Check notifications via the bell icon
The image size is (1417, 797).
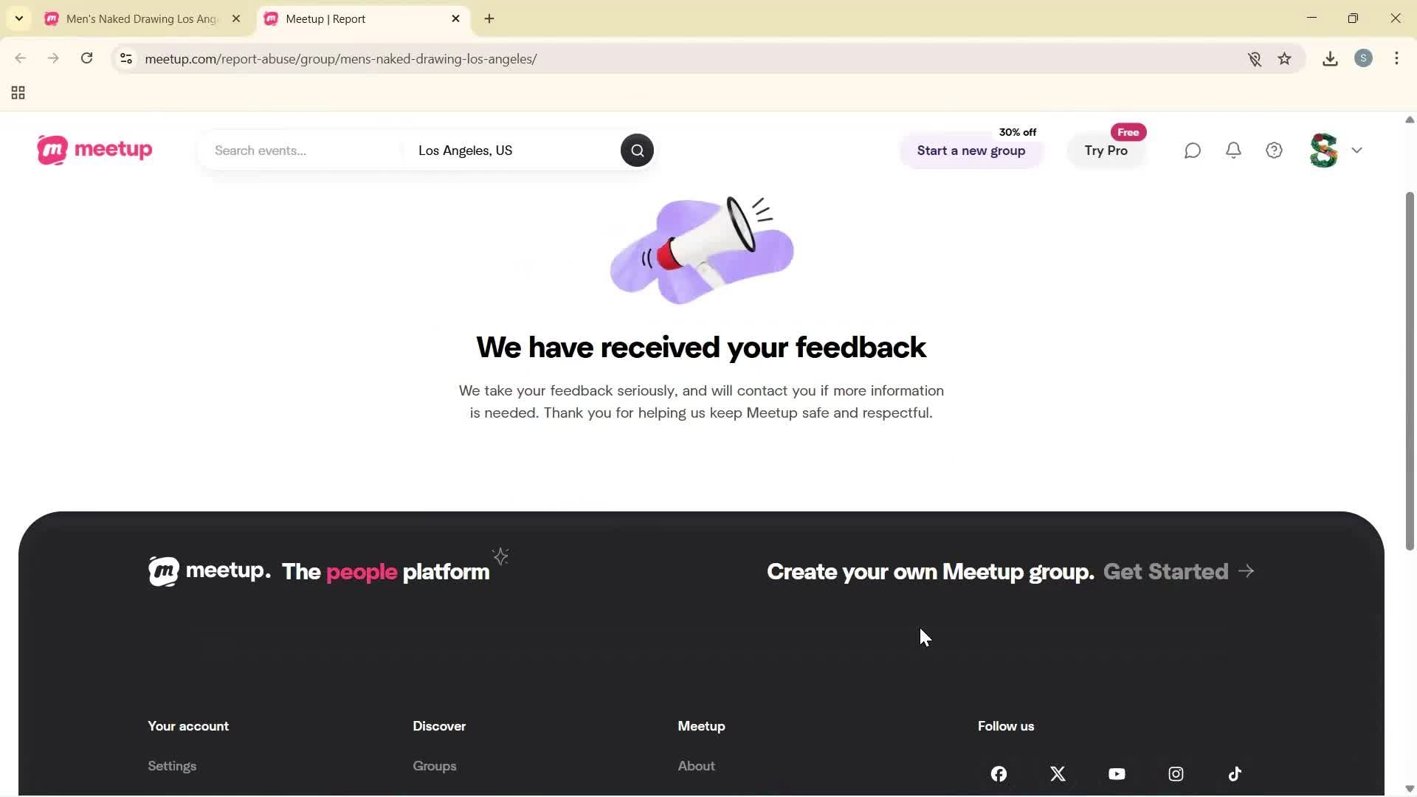point(1233,150)
